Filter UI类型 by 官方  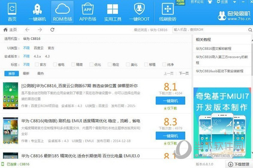point(51,48)
